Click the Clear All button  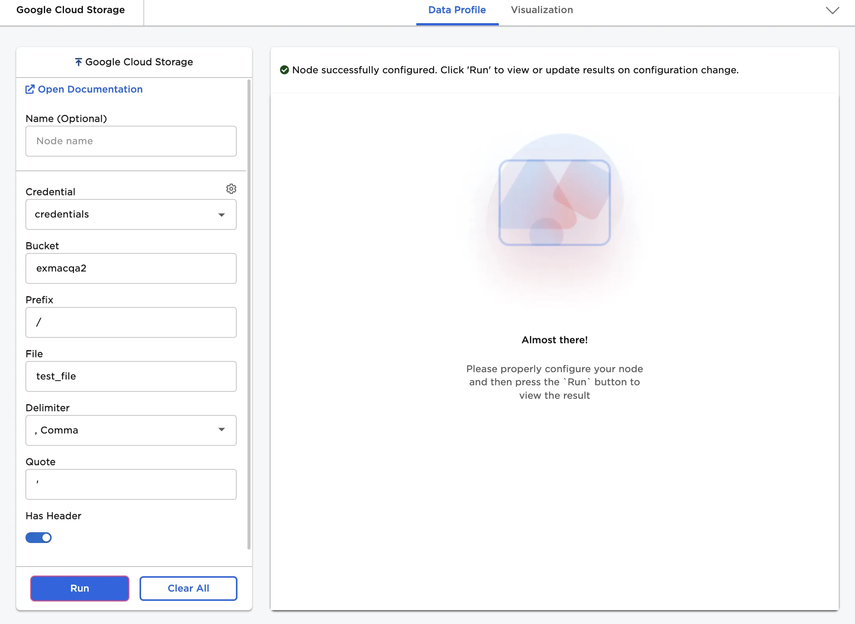(188, 588)
